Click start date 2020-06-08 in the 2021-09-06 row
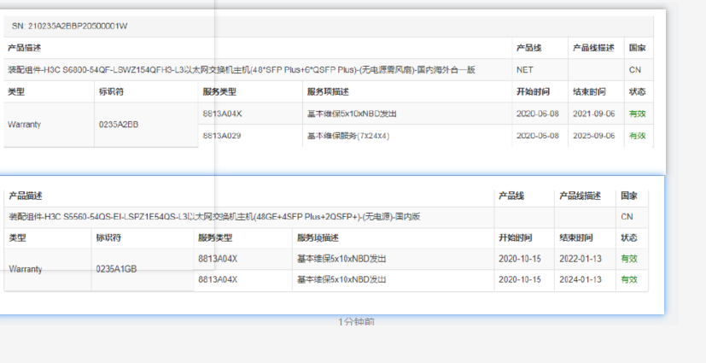Screen dimensions: 706x363 [x=538, y=114]
